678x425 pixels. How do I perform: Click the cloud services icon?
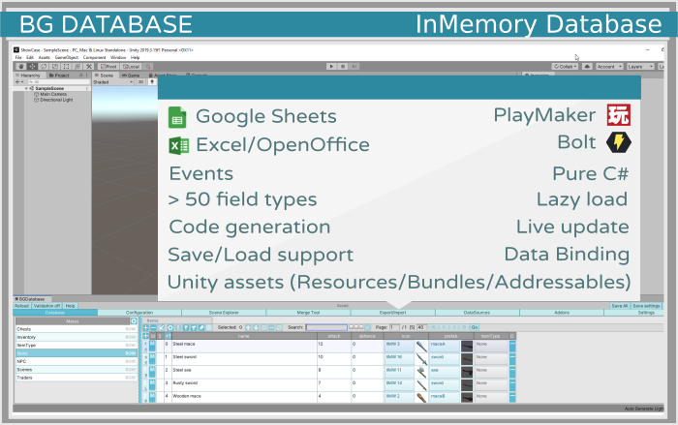(x=587, y=66)
